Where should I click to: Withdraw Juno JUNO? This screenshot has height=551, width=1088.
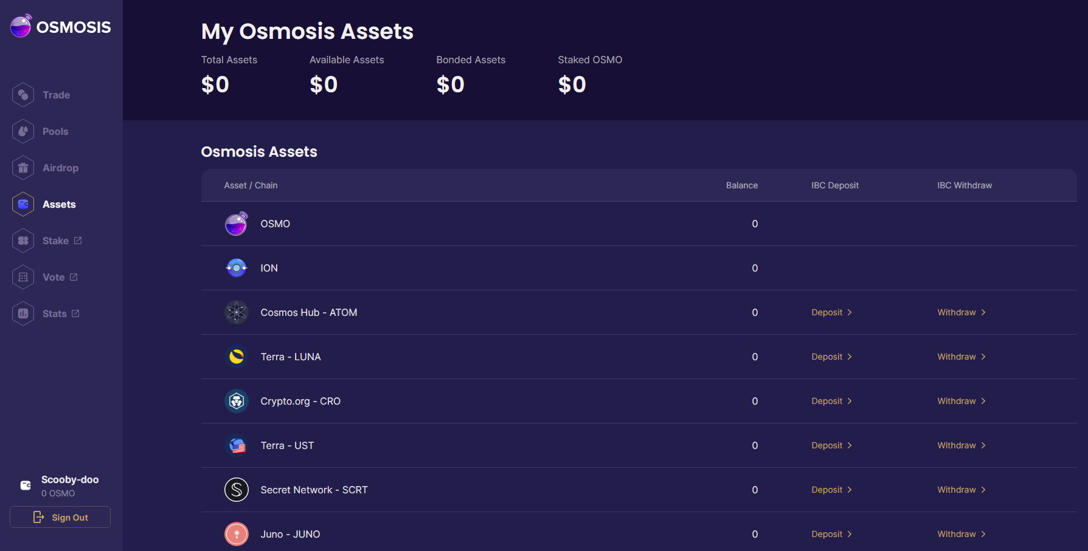[x=962, y=534]
